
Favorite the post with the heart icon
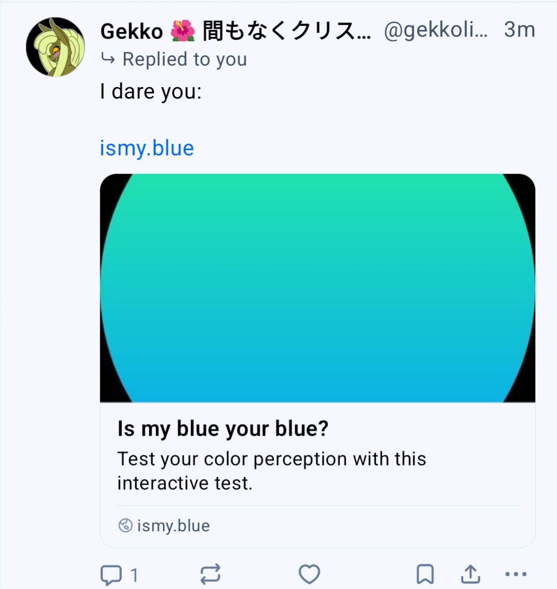[x=309, y=574]
